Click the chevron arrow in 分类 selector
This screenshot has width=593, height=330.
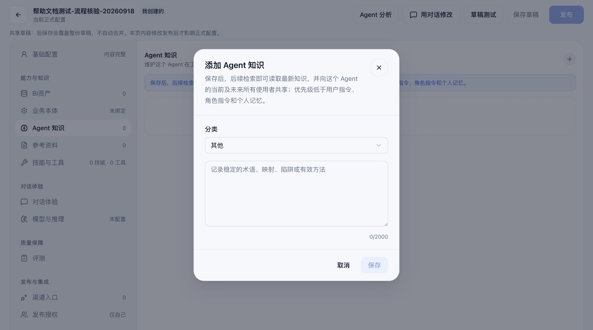[x=378, y=145]
